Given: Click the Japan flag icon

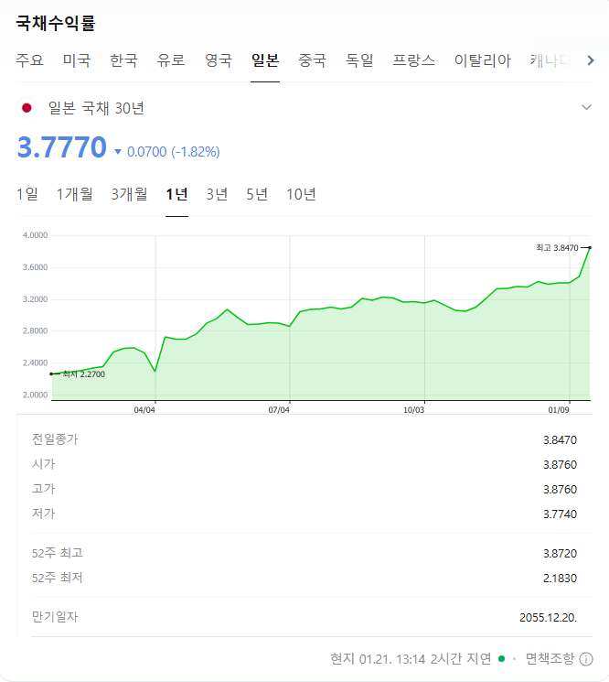Looking at the screenshot, I should point(27,108).
